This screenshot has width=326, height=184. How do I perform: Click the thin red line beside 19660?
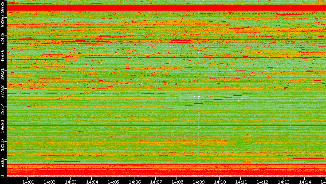[x=166, y=125]
